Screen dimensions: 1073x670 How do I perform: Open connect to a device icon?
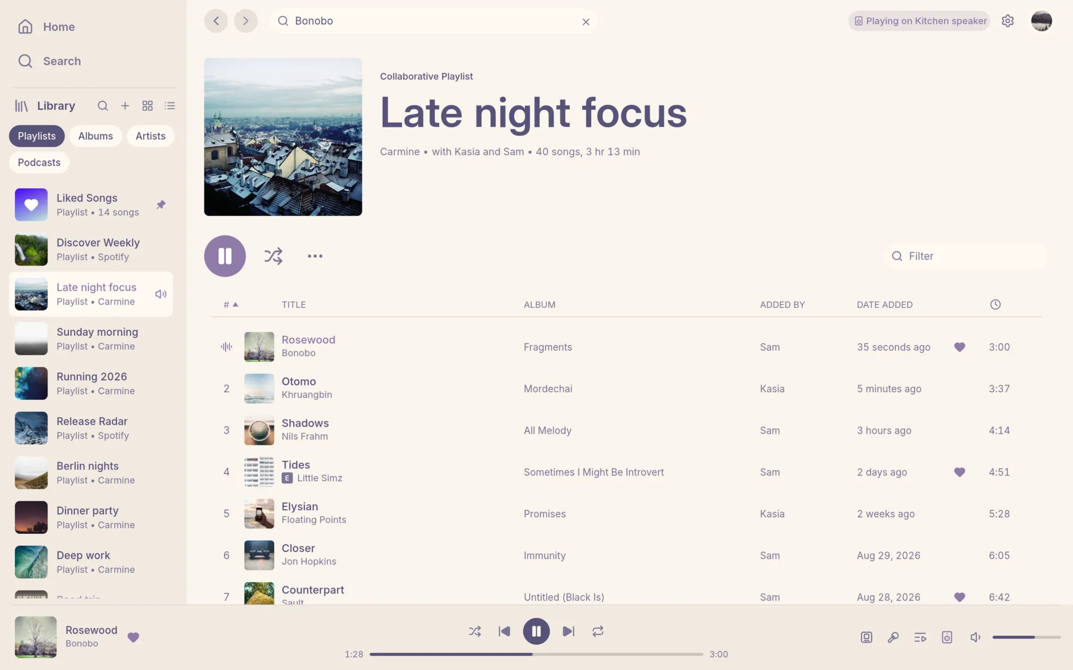[947, 637]
